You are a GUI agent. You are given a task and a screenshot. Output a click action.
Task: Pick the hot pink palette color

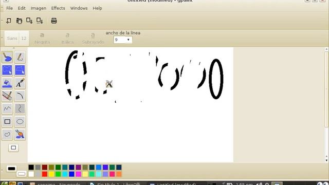click(112, 174)
